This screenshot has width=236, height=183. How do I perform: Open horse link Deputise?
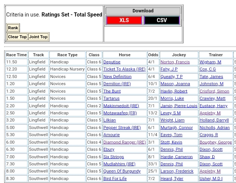click(112, 62)
